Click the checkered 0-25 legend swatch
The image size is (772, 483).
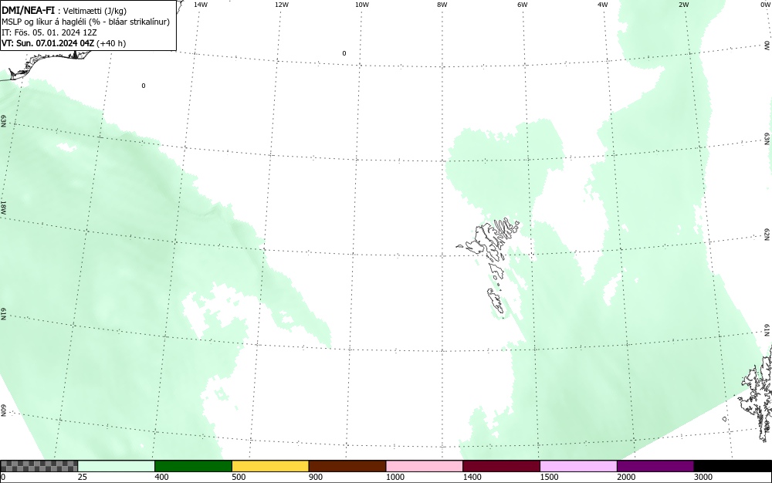click(x=39, y=466)
